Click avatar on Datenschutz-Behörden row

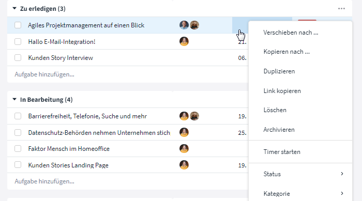(184, 132)
